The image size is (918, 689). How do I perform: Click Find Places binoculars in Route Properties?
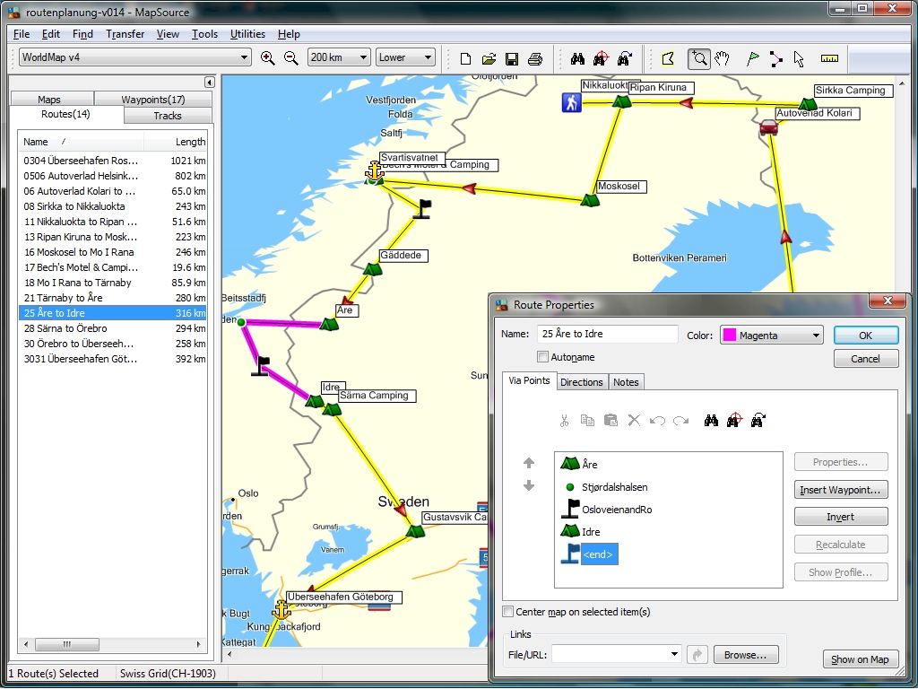[711, 420]
